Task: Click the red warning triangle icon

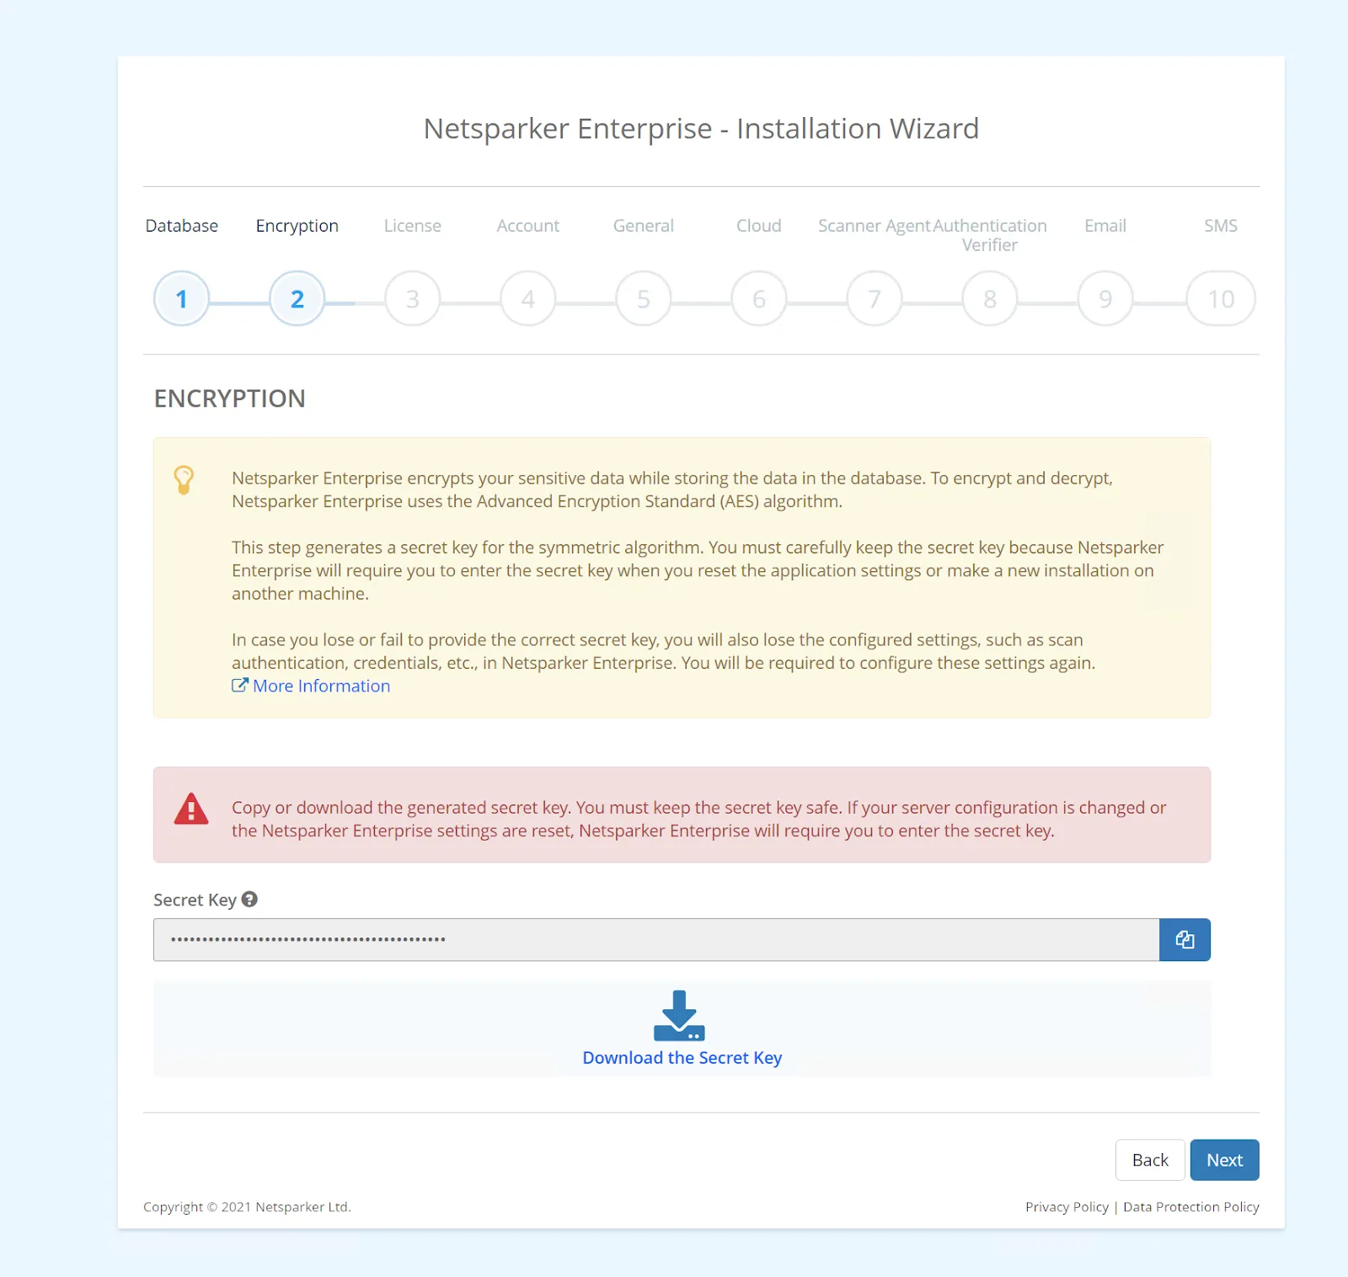Action: click(191, 808)
